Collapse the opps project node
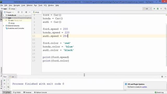This screenshot has height=94, width=167. [4, 18]
